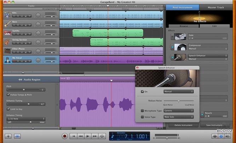Open the Gate effect thumbnail settings
This screenshot has width=236, height=143.
pyautogui.click(x=180, y=37)
